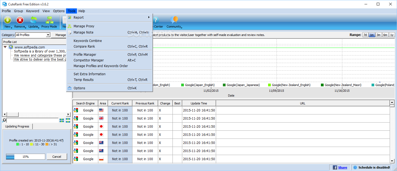Click the Manage Proxy network icon
397x171 pixels.
pos(70,26)
